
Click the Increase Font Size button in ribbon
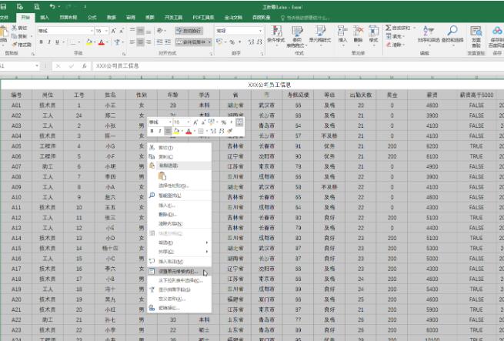click(x=113, y=31)
